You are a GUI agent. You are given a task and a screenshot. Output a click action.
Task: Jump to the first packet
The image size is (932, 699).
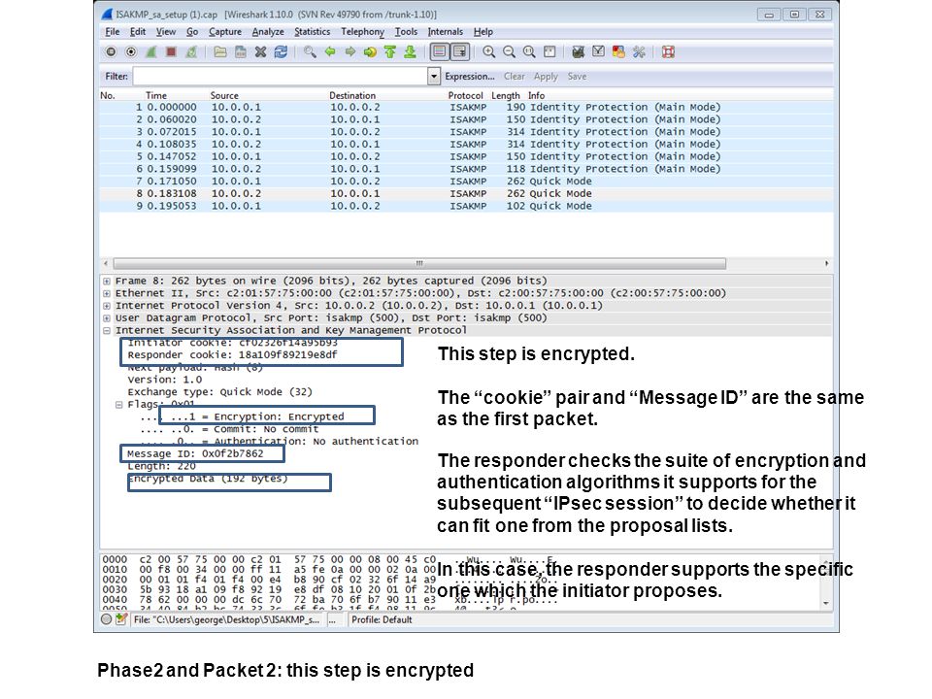point(390,52)
